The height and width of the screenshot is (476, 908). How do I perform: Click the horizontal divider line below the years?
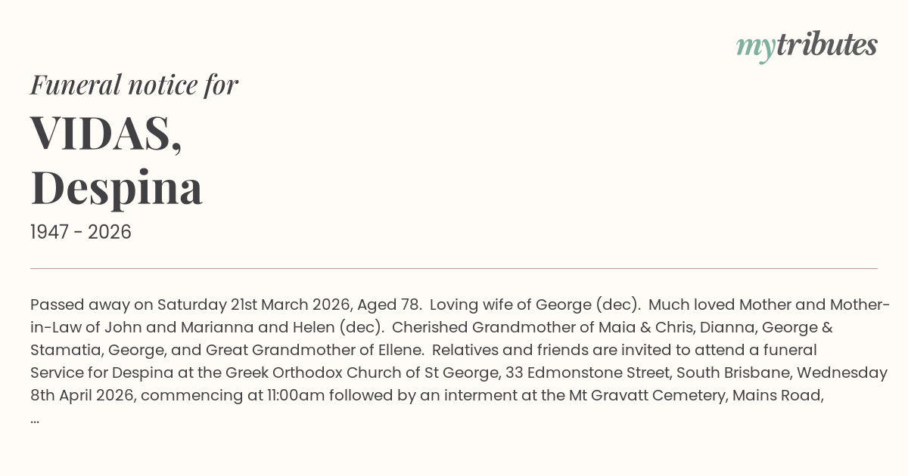[454, 268]
